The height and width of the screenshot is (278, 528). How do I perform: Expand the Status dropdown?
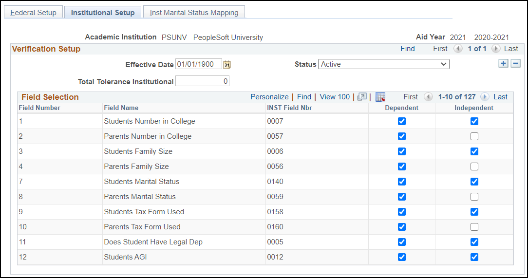[x=383, y=64]
